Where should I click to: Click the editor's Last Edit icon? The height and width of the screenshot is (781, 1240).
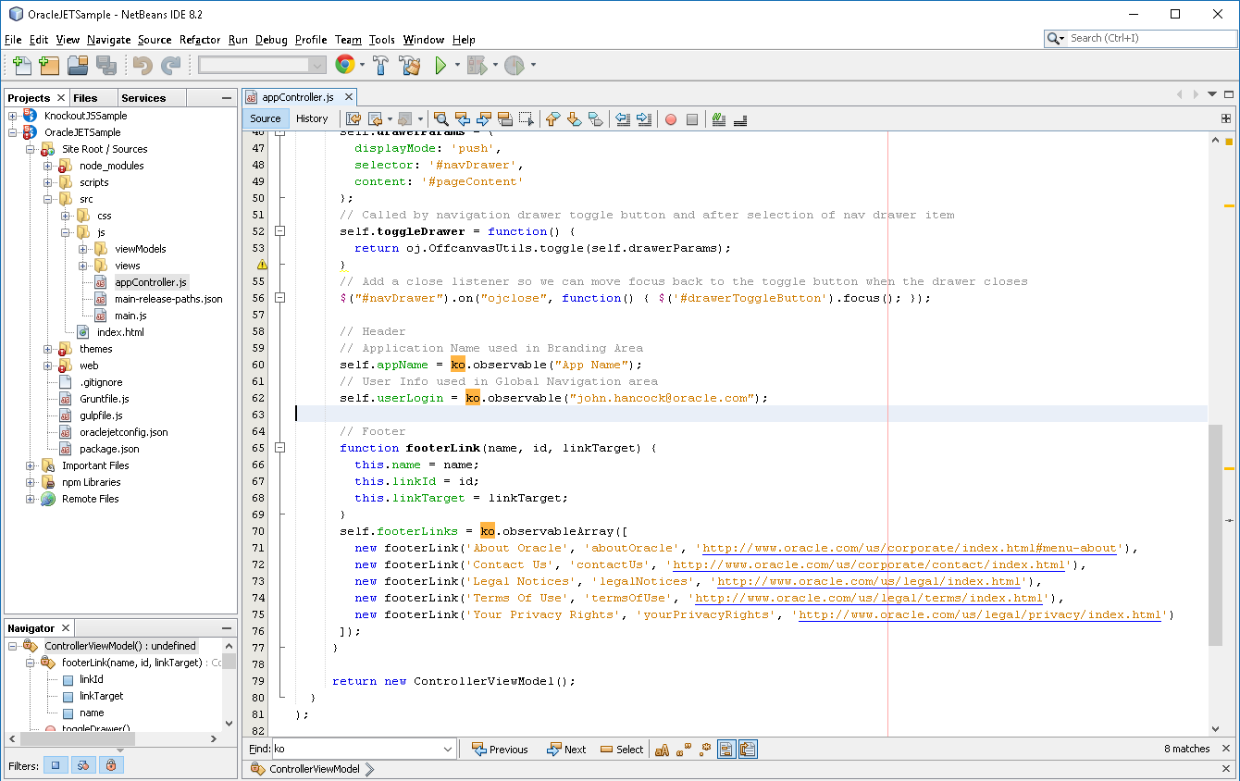point(353,118)
